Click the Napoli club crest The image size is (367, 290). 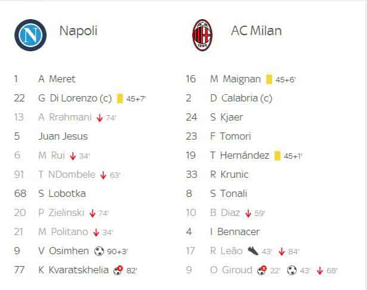coord(30,35)
